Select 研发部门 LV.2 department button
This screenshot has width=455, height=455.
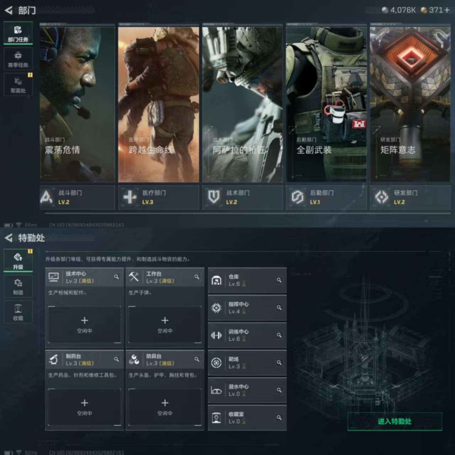(410, 197)
